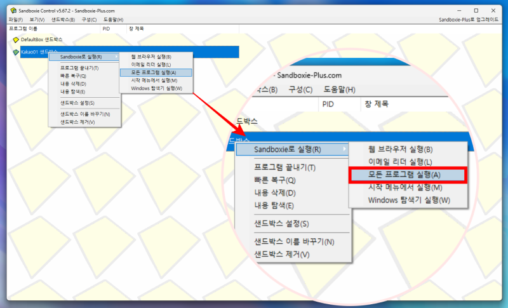The image size is (508, 308).
Task: Expand Sandboxie로 실행(R) submenu in unmagnified context menu
Action: 84,57
